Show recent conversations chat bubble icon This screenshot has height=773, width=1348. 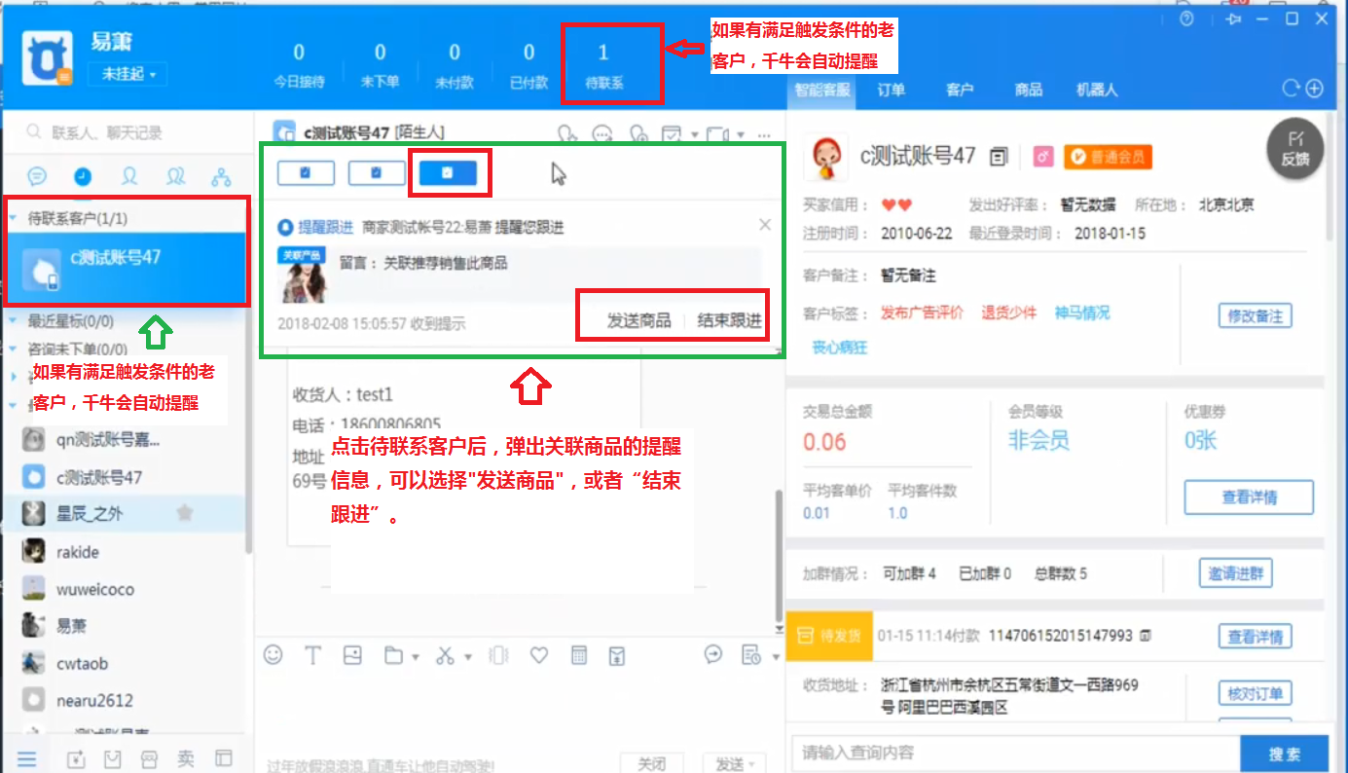point(37,176)
